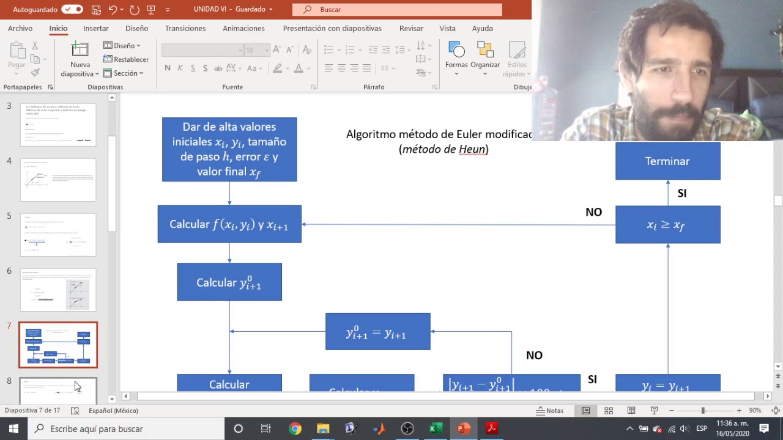Redo the last action
The width and height of the screenshot is (783, 440).
[x=135, y=9]
